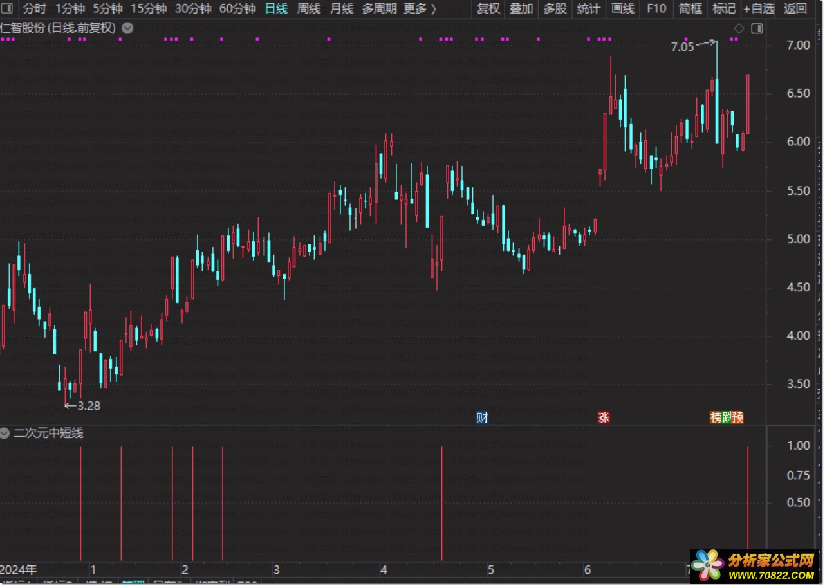This screenshot has height=586, width=825.
Task: Click the 0.75 indicator axis value
Action: pos(798,475)
